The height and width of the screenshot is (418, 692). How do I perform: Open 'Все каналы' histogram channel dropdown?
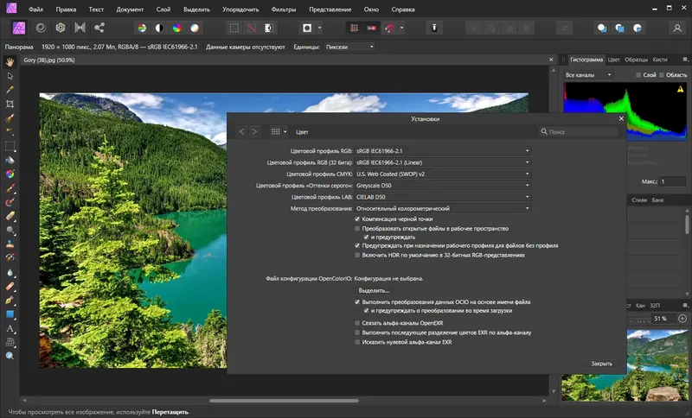[x=588, y=75]
